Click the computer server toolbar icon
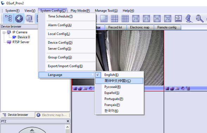207x133 pixels. [x=29, y=19]
